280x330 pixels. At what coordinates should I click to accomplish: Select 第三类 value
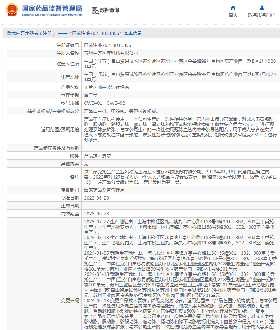[91, 95]
